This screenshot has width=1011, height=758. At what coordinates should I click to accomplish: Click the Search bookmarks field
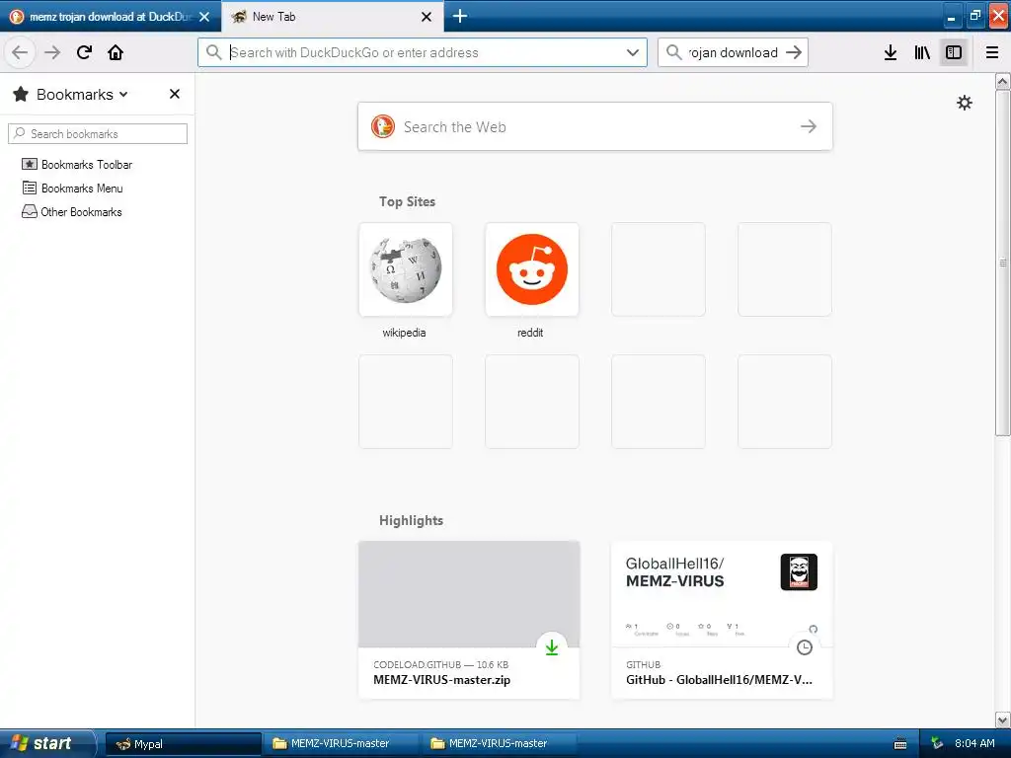[98, 133]
